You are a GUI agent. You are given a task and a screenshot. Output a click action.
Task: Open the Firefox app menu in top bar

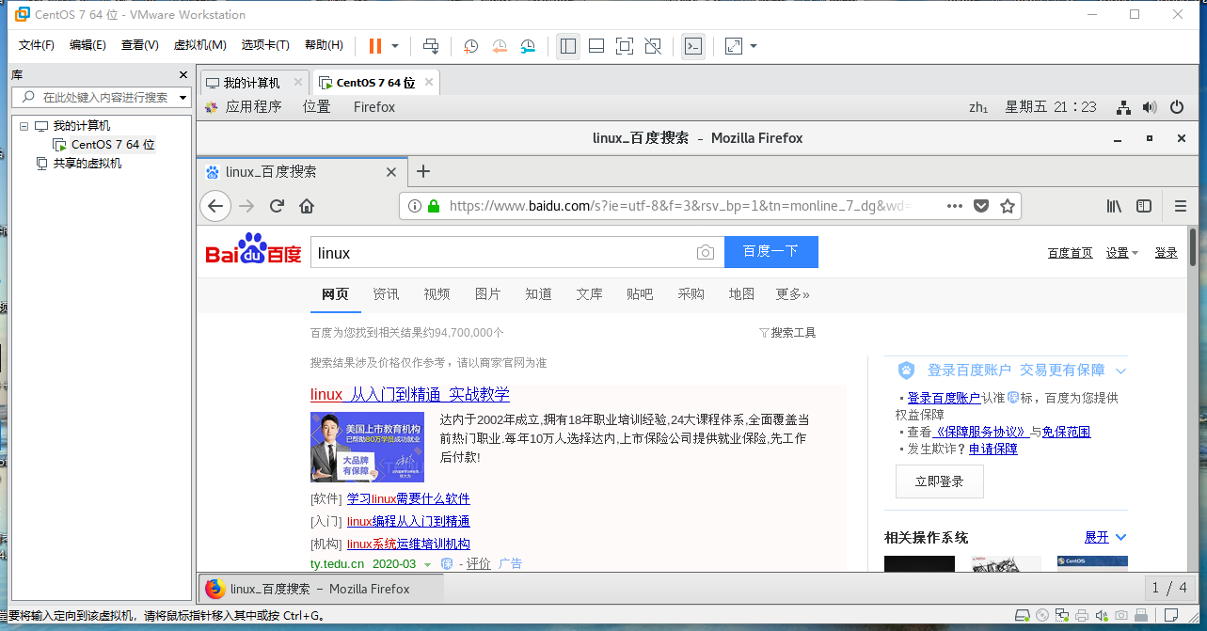pos(374,107)
